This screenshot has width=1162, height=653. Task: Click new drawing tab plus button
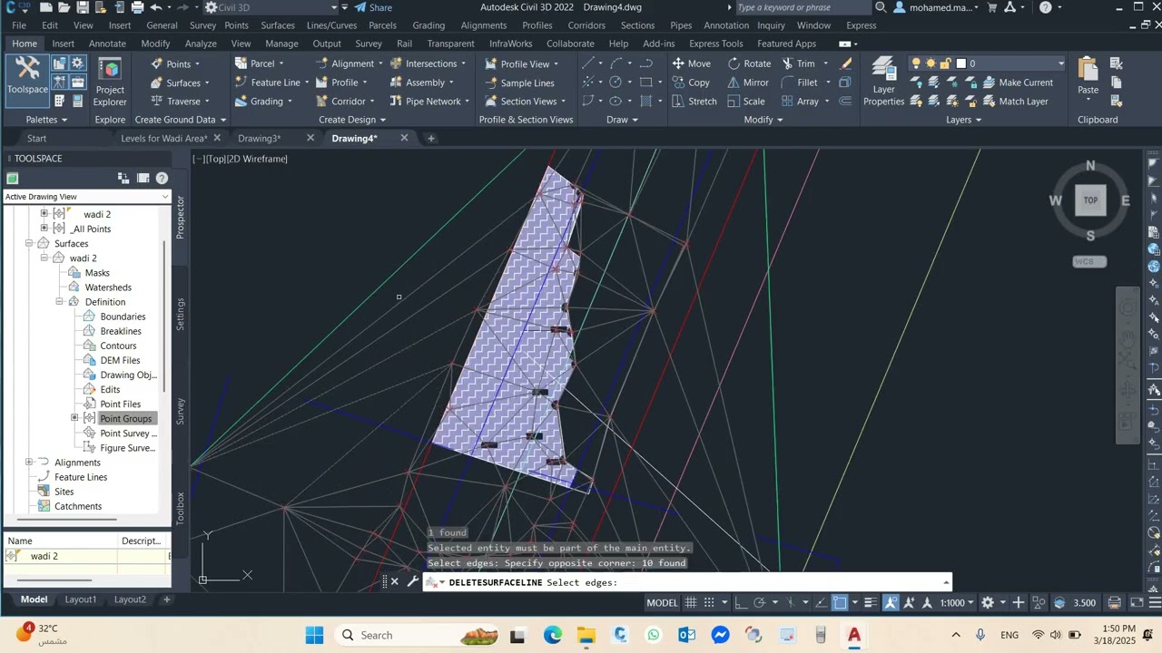(x=431, y=139)
